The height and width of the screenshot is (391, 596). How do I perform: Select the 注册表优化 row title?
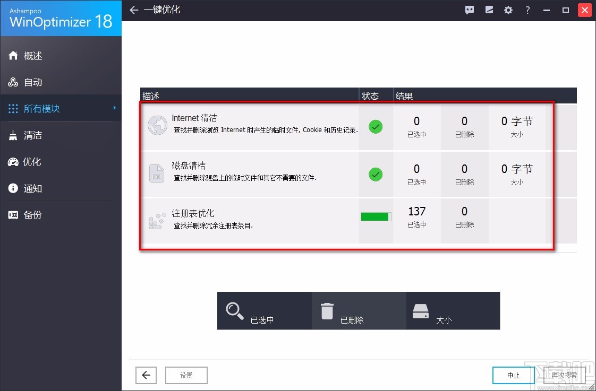coord(193,213)
